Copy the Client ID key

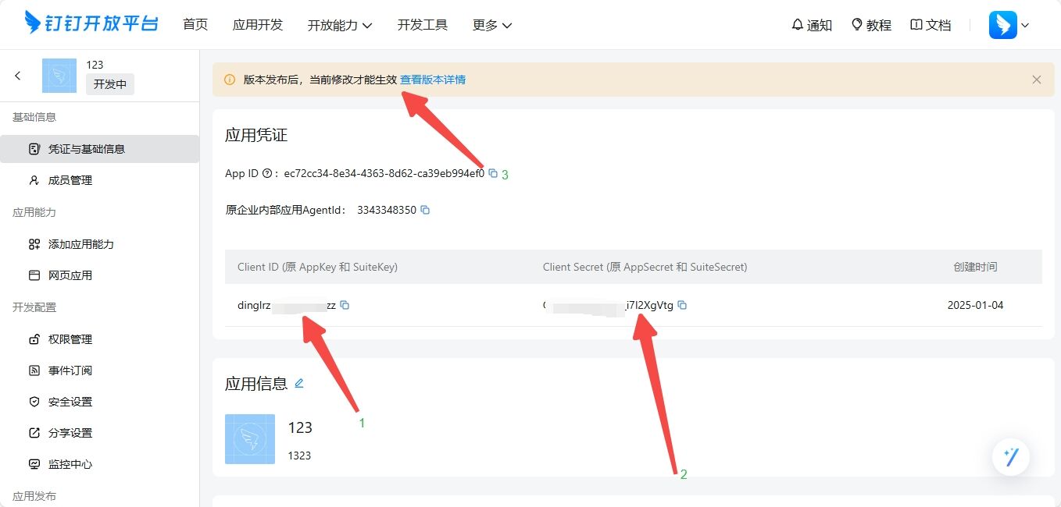[x=345, y=306]
